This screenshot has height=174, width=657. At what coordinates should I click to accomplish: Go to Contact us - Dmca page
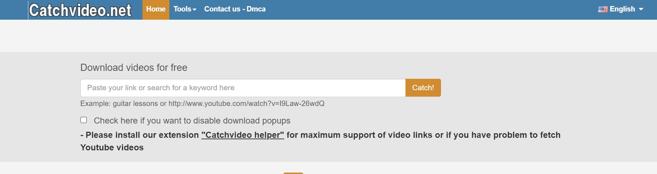(x=235, y=9)
